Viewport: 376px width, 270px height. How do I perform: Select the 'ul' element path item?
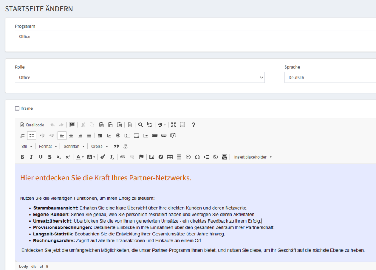(41, 266)
